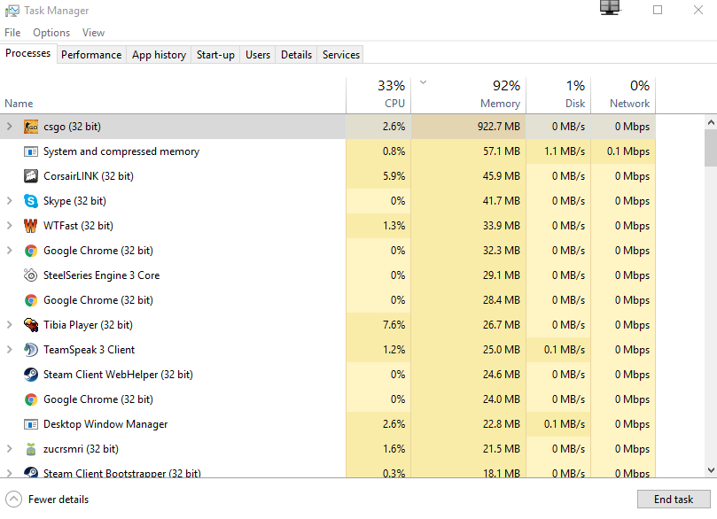Click the Chrome icon with 24.0 MB memory
This screenshot has height=519, width=717.
pyautogui.click(x=31, y=399)
